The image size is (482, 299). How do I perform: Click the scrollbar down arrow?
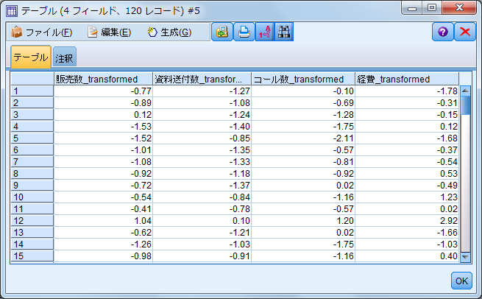click(464, 256)
